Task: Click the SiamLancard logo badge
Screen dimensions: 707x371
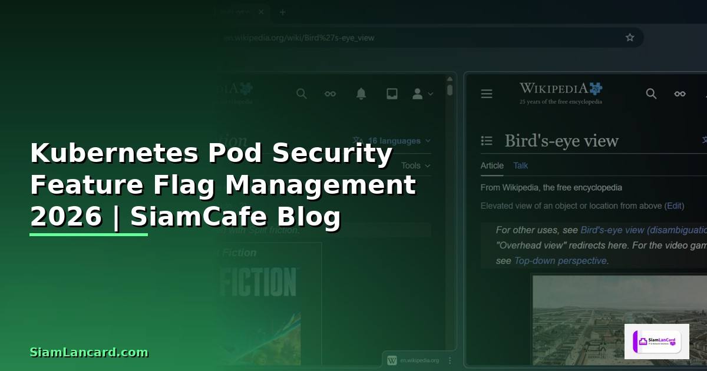Action: [656, 341]
